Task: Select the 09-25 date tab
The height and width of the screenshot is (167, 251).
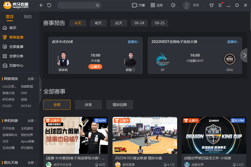Action: coord(160,23)
